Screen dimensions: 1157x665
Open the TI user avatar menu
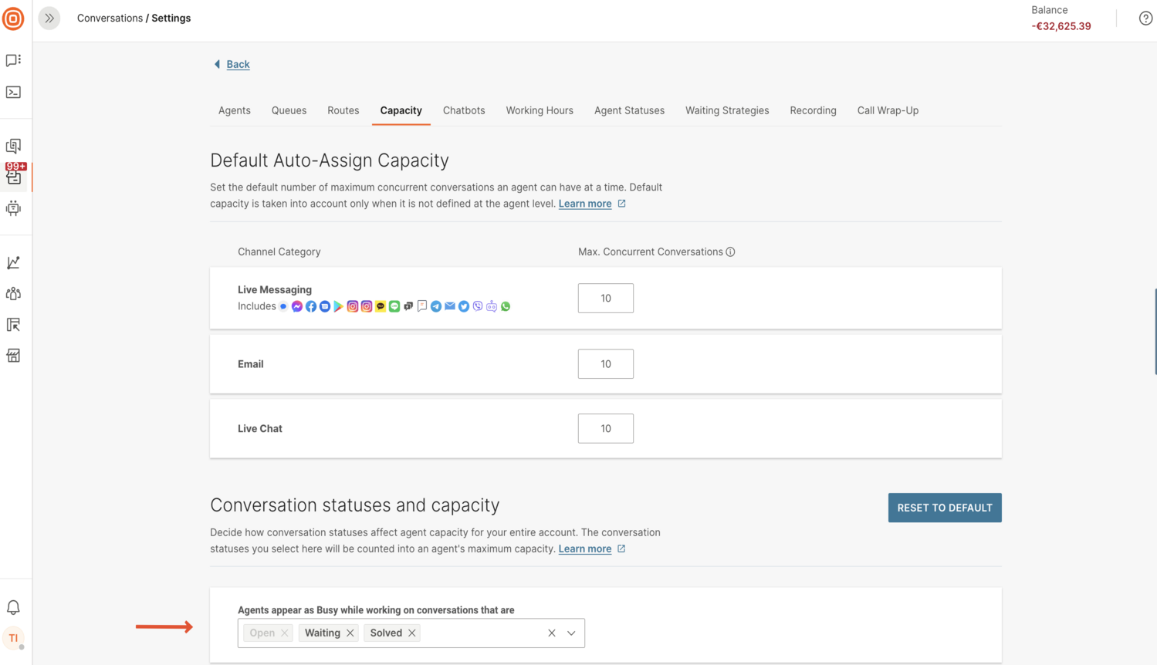pyautogui.click(x=13, y=638)
